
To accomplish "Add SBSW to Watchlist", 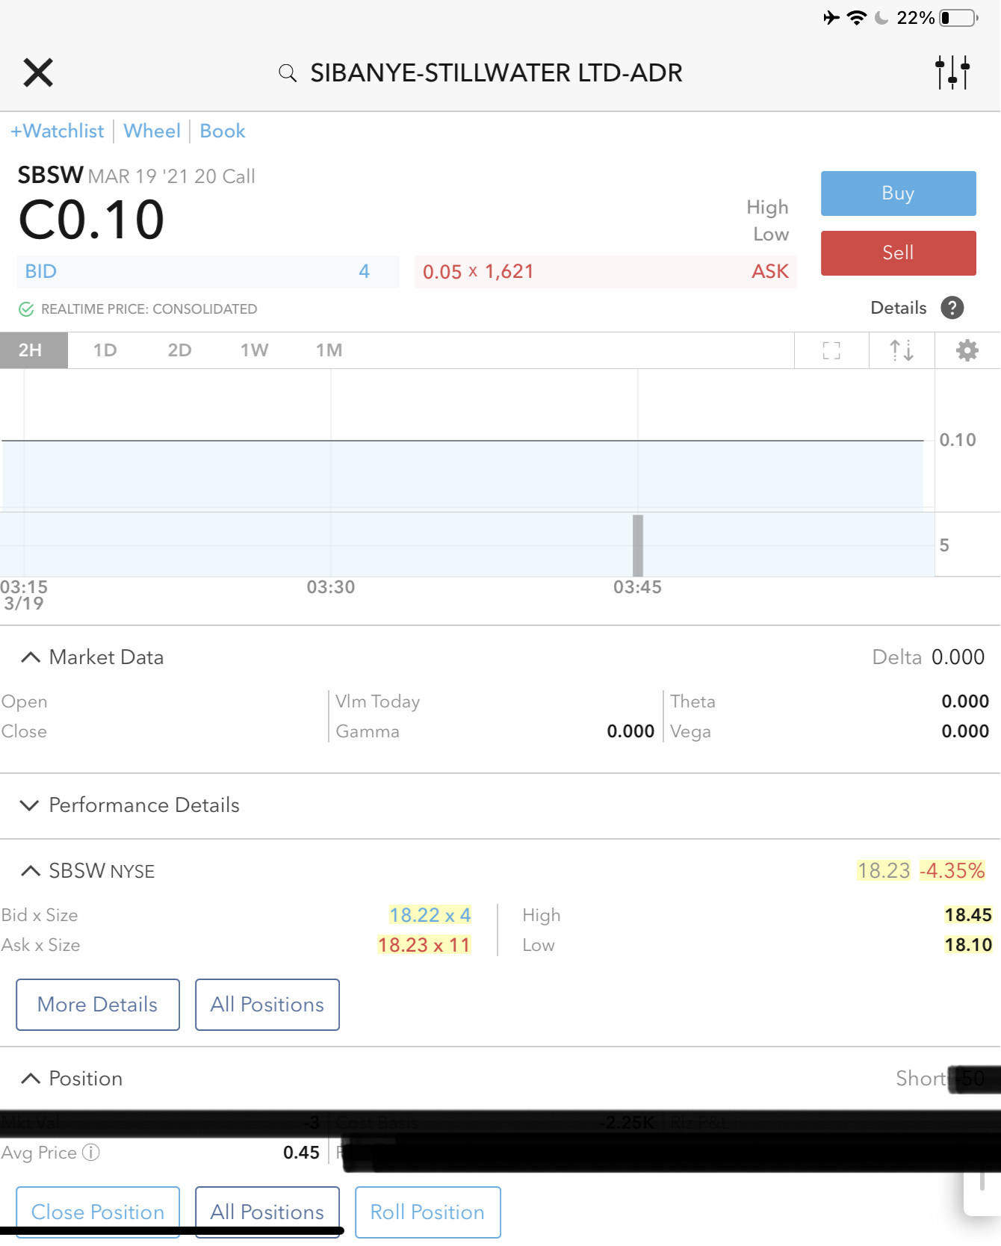I will 58,131.
